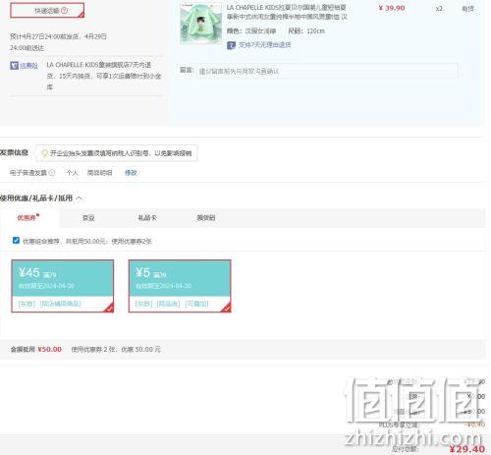Switch to the 礼品卡 tab
Viewport: 491px width, 455px height.
(147, 218)
